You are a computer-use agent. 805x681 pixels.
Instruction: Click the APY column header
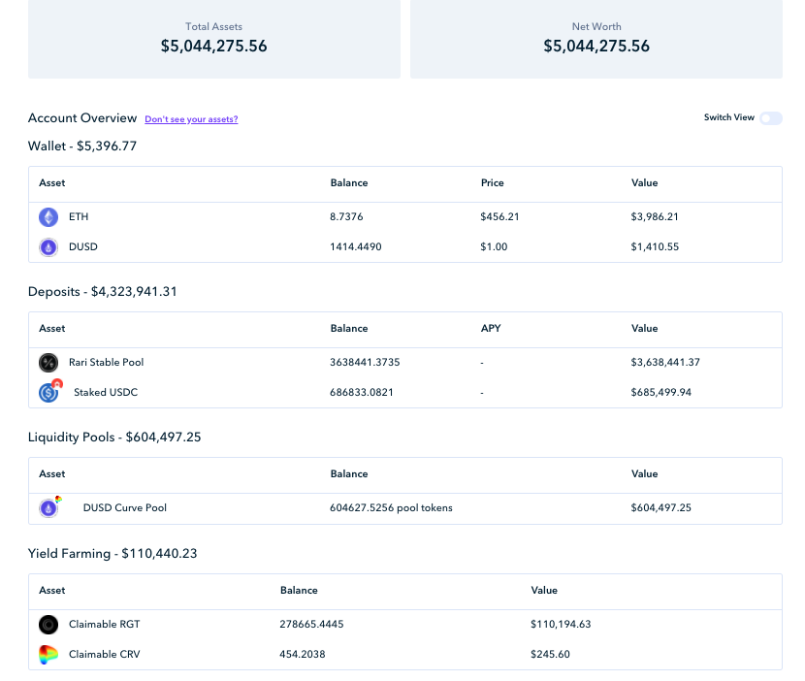coord(491,328)
